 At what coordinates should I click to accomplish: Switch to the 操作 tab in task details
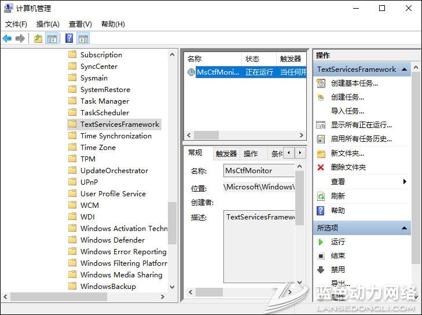point(251,153)
